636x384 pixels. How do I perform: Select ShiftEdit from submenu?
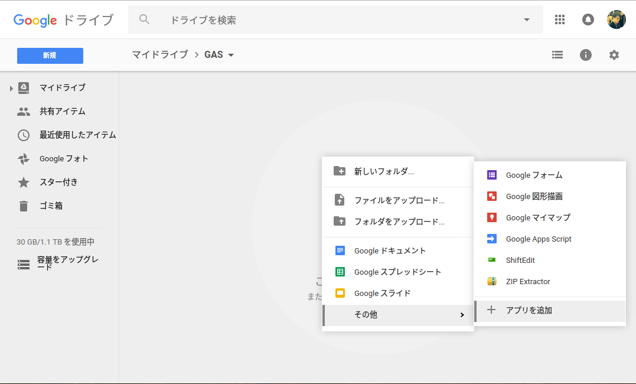click(550, 260)
